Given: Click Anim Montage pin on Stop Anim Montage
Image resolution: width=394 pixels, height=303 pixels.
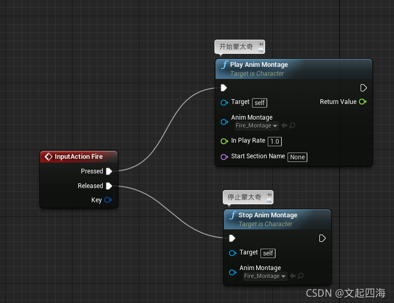Looking at the screenshot, I should point(232,272).
